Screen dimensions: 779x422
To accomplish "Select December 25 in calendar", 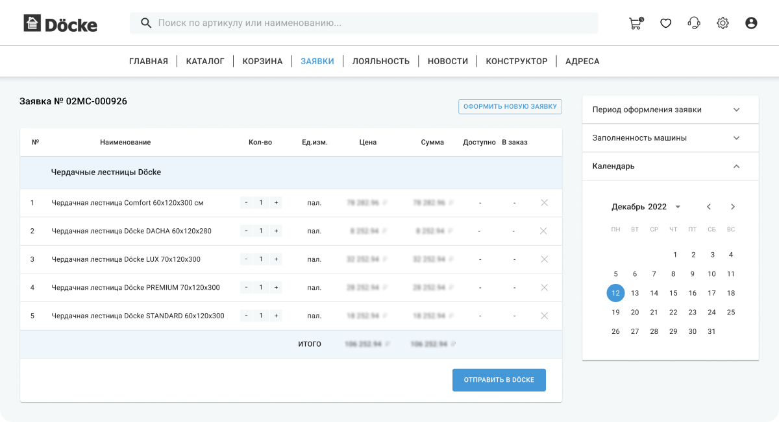I will tap(731, 312).
